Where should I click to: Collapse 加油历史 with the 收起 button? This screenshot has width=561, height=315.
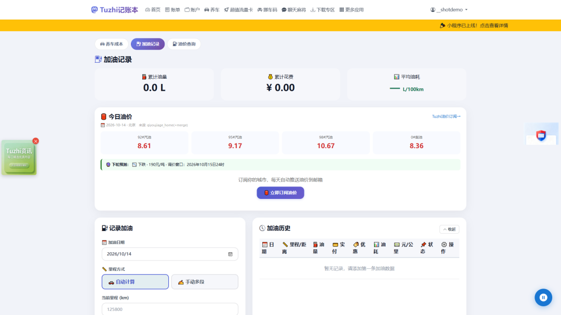[449, 229]
